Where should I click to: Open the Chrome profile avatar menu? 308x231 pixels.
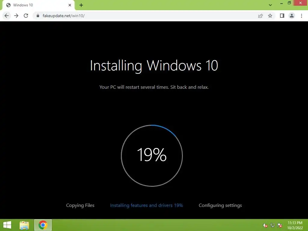coord(292,16)
